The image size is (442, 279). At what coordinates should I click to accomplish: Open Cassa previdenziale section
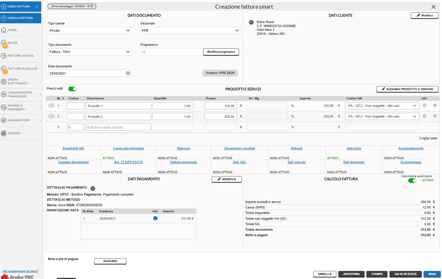click(x=128, y=148)
